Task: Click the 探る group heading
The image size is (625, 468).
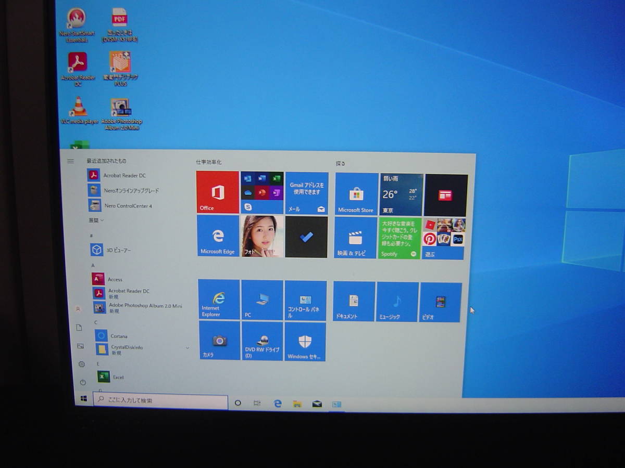Action: tap(341, 163)
